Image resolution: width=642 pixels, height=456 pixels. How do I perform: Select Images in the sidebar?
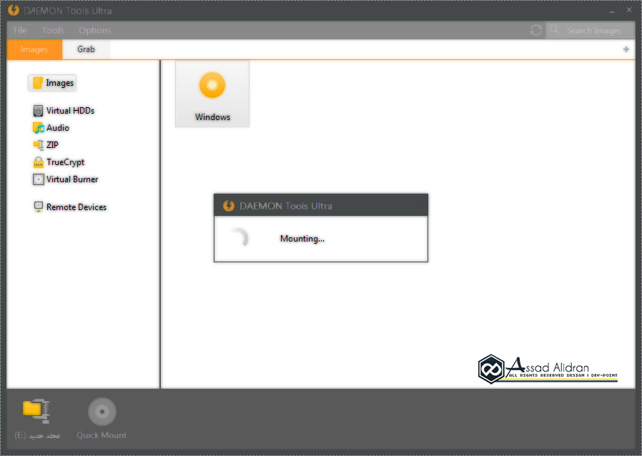point(52,83)
